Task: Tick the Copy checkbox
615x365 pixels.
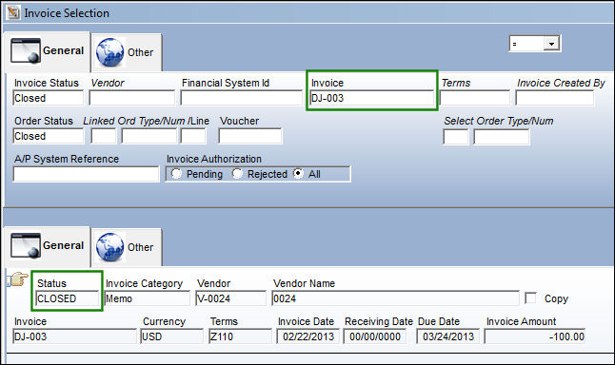Action: pos(530,298)
